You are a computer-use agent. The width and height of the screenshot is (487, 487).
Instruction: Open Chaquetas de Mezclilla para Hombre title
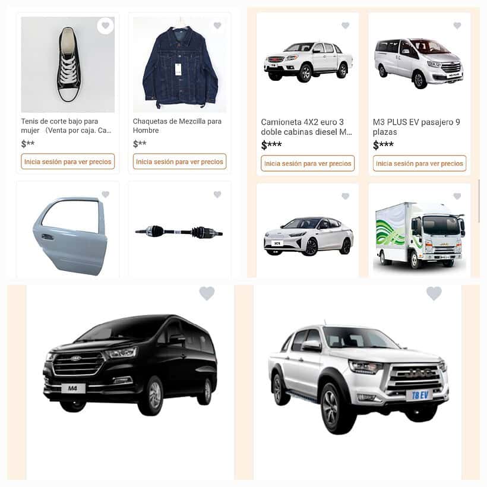tap(177, 126)
